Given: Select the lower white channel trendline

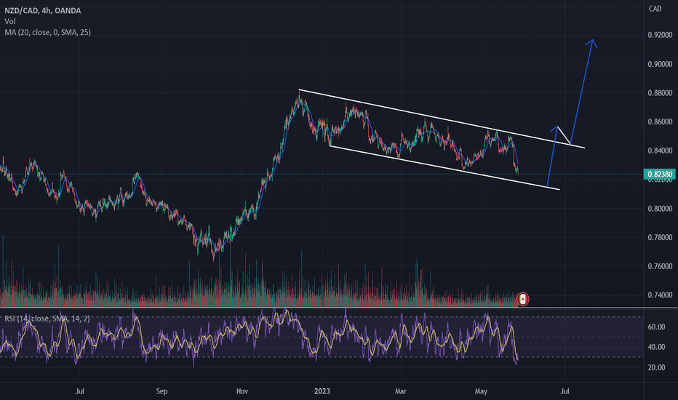Looking at the screenshot, I should pyautogui.click(x=444, y=168).
